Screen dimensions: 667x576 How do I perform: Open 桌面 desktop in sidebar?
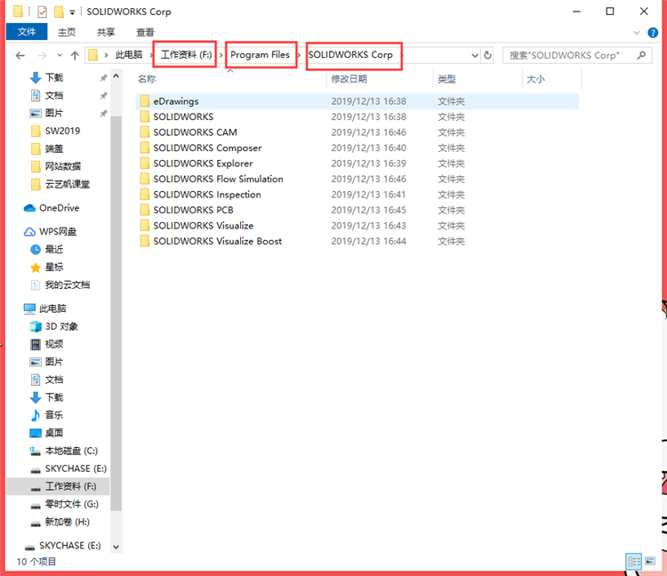(x=47, y=433)
